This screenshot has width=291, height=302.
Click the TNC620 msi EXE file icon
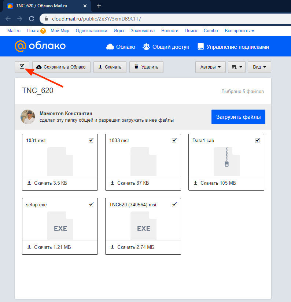143,226
